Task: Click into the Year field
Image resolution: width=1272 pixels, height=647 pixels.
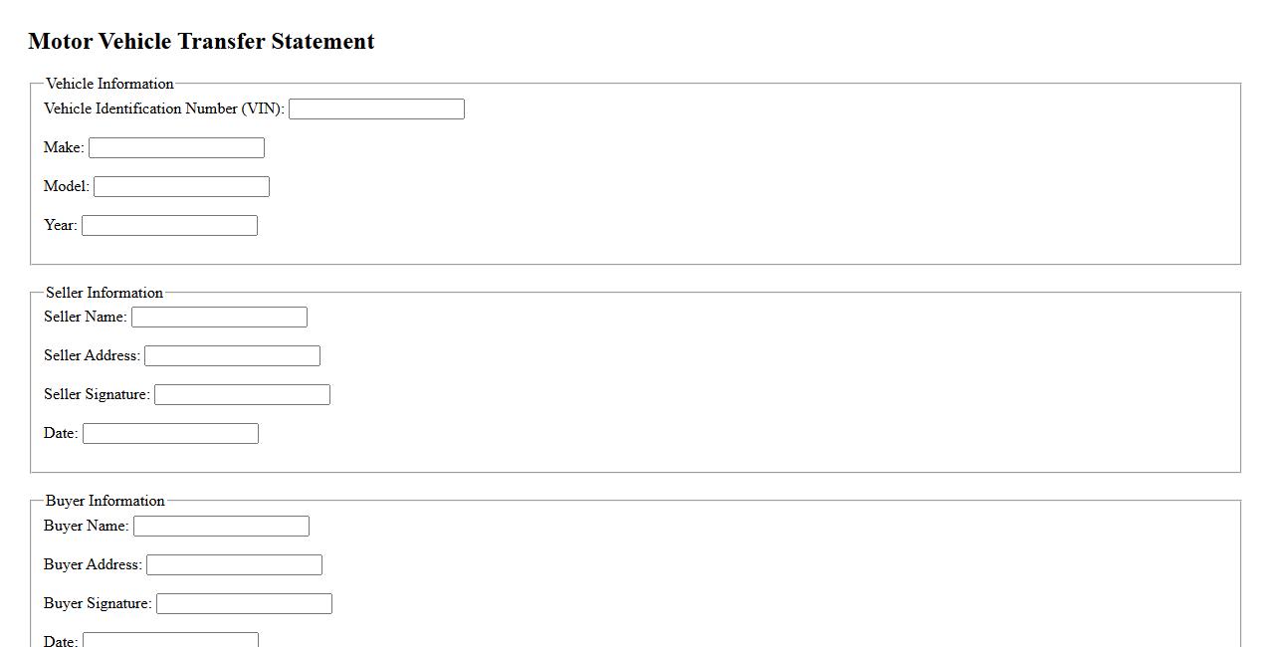Action: coord(169,226)
